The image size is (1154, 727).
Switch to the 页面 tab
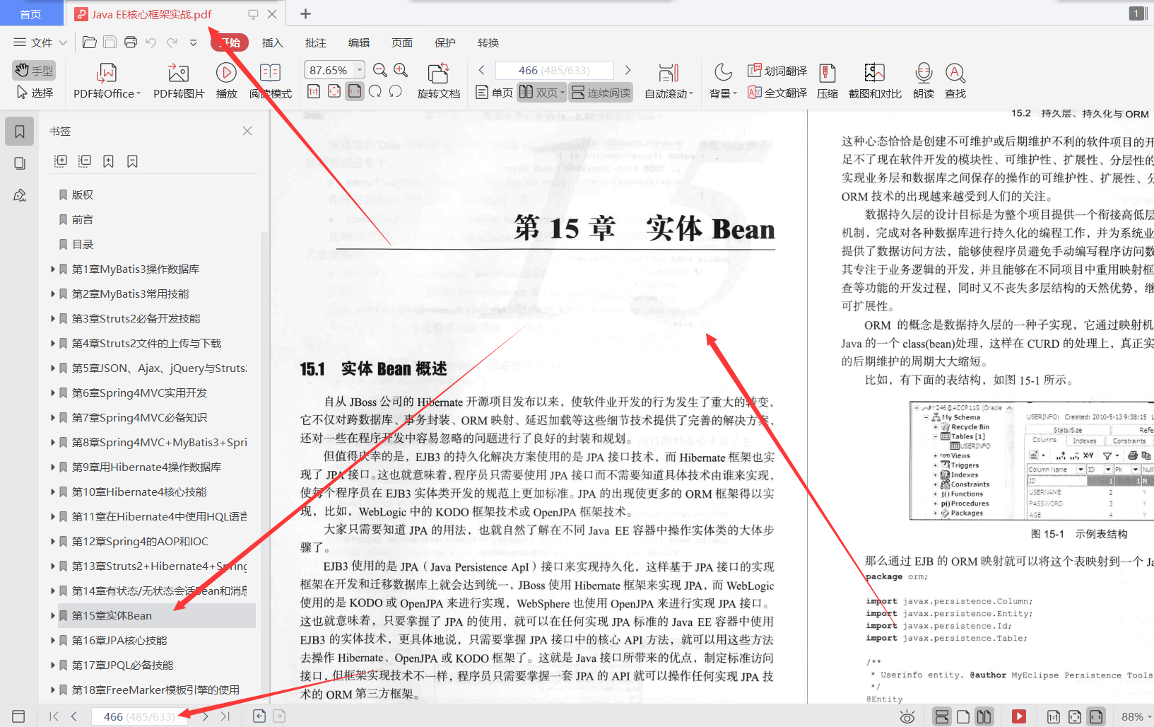coord(402,42)
